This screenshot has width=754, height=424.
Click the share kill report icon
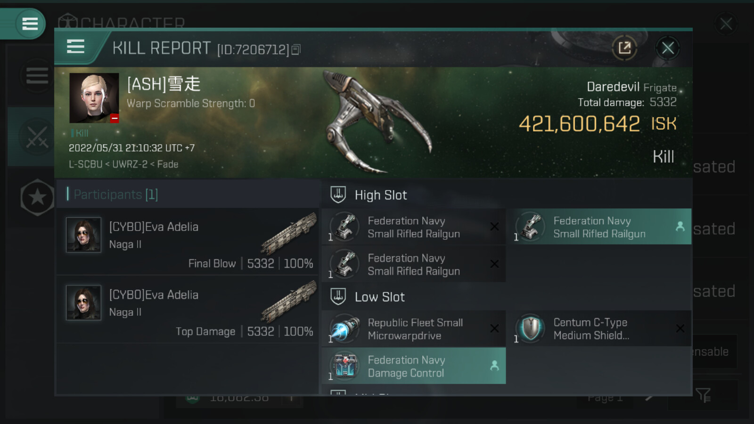click(x=624, y=48)
